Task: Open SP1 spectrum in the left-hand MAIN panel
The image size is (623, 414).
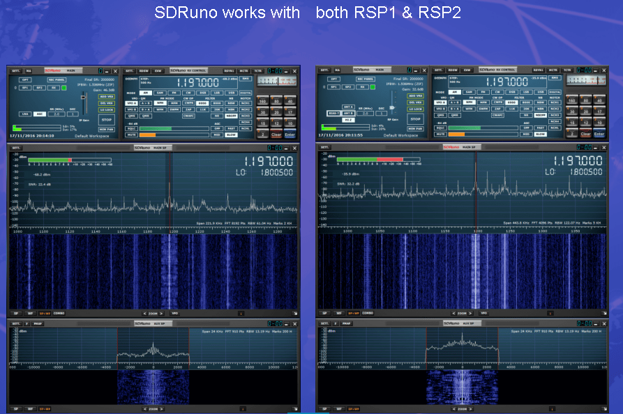Action: pyautogui.click(x=25, y=88)
